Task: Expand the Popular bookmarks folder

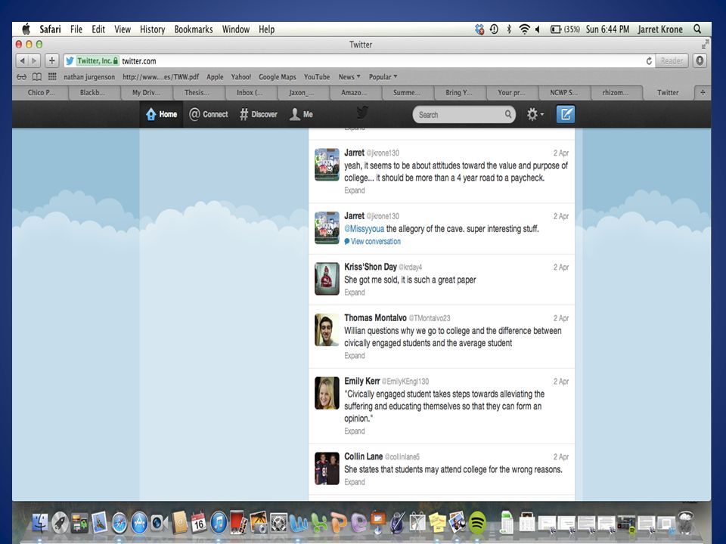Action: (x=383, y=77)
